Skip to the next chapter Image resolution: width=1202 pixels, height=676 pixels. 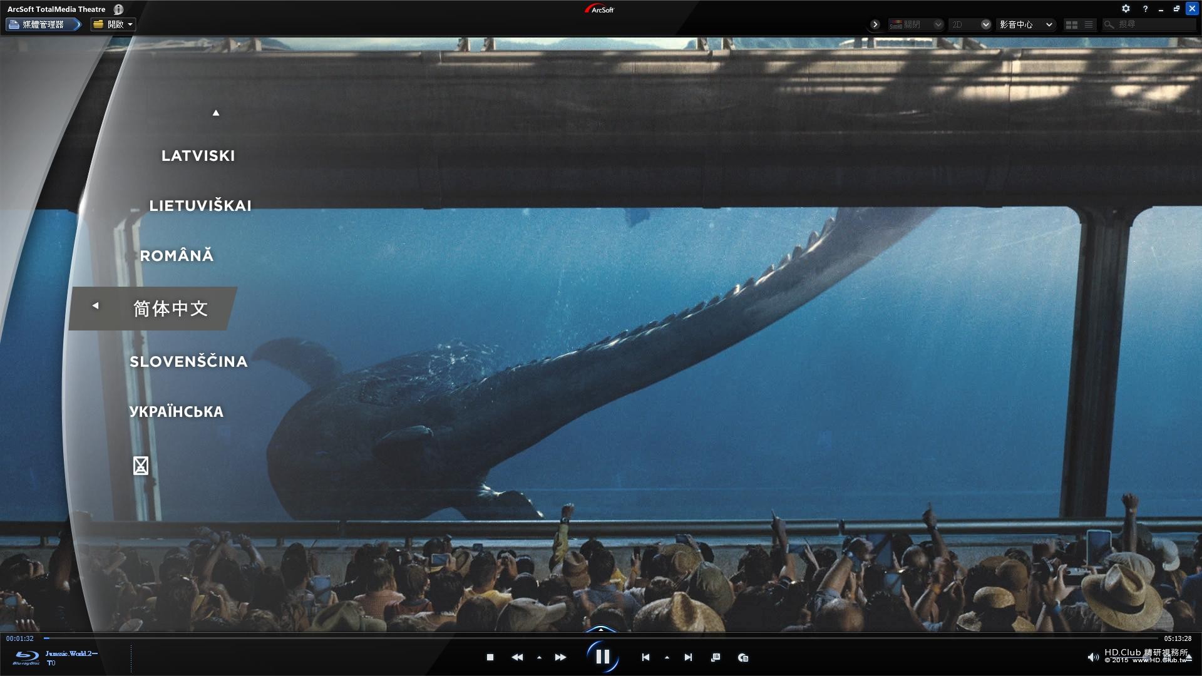coord(688,657)
